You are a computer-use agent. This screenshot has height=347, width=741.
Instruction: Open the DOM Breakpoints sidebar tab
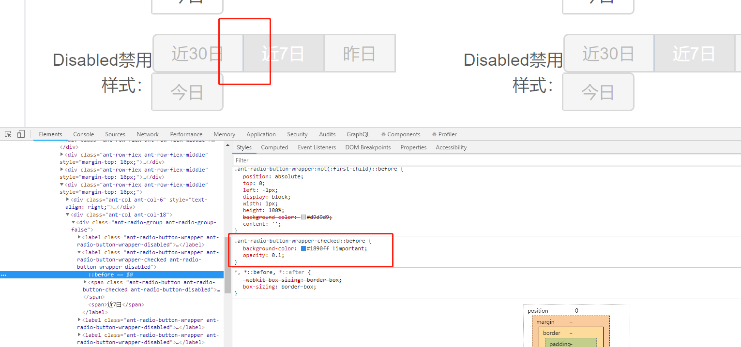pos(368,147)
